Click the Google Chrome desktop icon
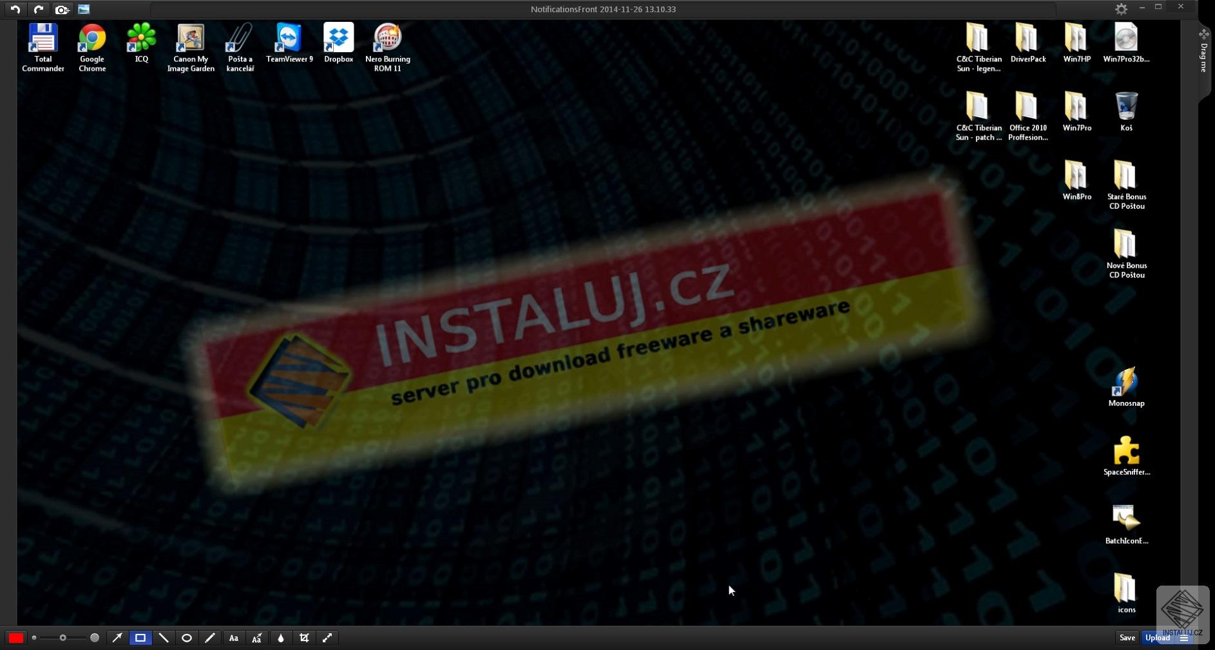Image resolution: width=1215 pixels, height=650 pixels. point(92,48)
